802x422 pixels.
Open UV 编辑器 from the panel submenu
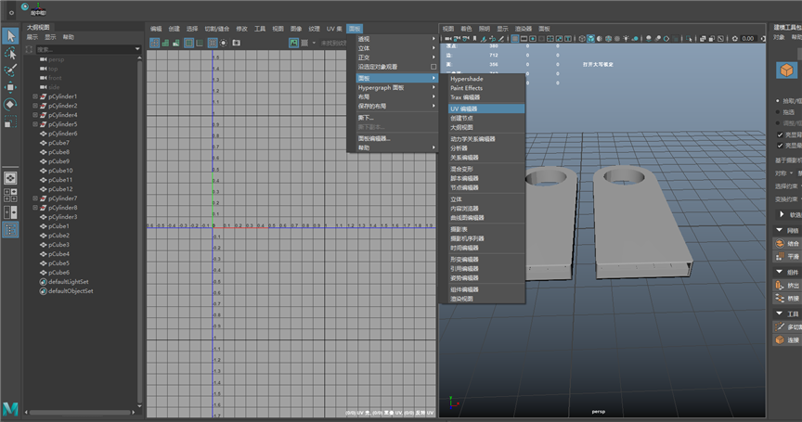coord(463,109)
